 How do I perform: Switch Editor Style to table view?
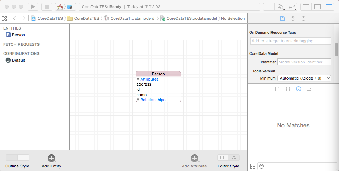pyautogui.click(x=223, y=158)
